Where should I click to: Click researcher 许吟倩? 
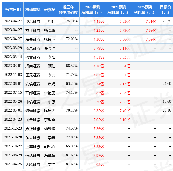[x=50, y=48]
